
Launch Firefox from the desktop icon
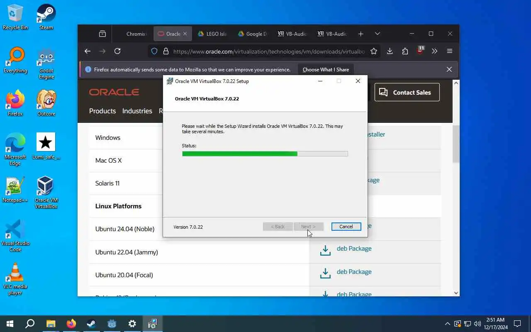pos(15,103)
